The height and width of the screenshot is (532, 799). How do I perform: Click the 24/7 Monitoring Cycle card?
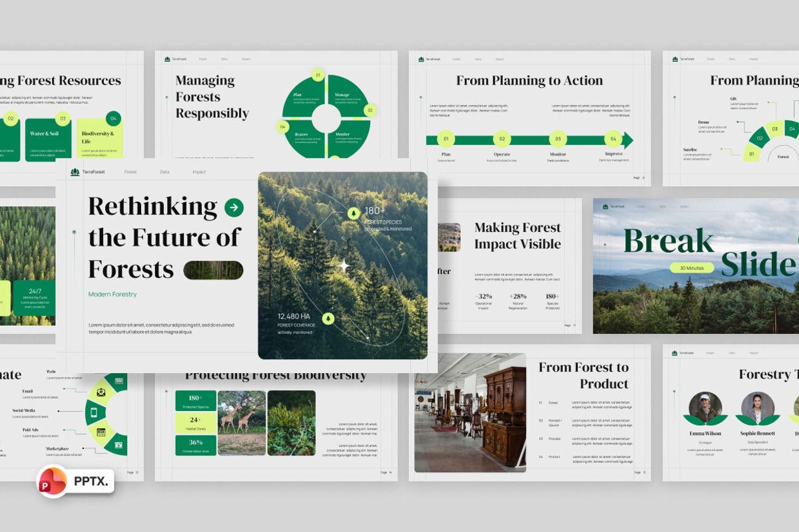(35, 298)
